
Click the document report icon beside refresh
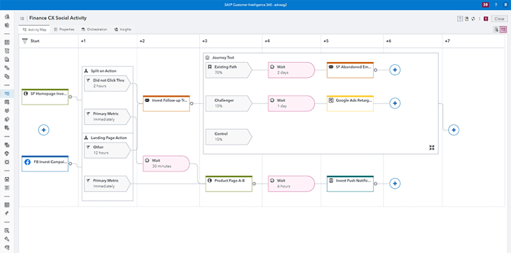[466, 19]
